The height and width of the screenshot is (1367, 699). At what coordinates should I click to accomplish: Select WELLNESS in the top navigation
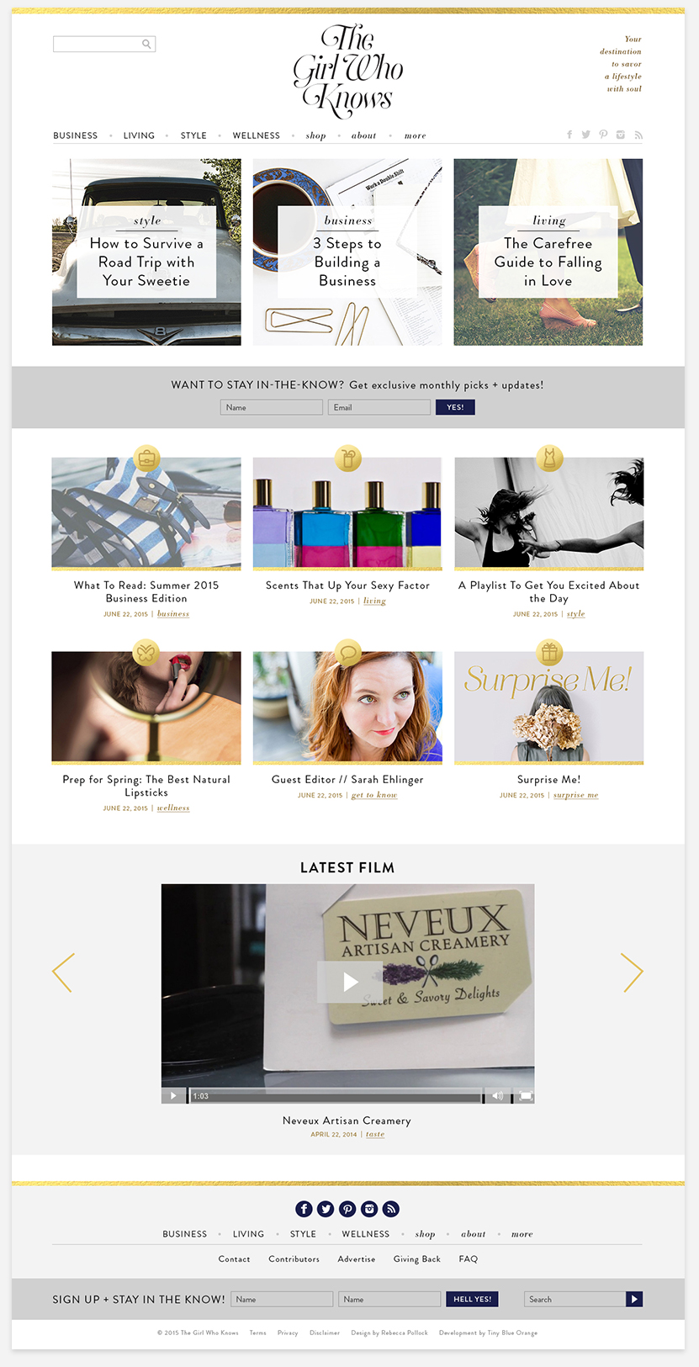click(257, 135)
